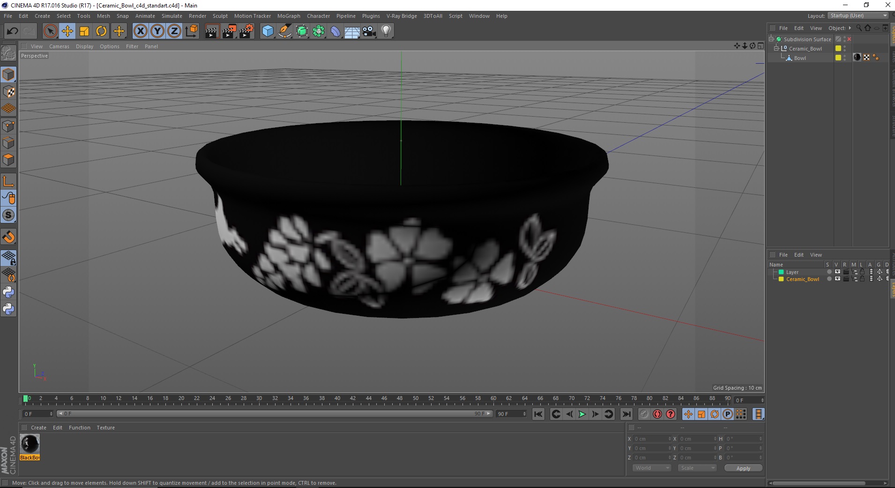This screenshot has width=895, height=488.
Task: Add a Cube primitive object
Action: [268, 31]
